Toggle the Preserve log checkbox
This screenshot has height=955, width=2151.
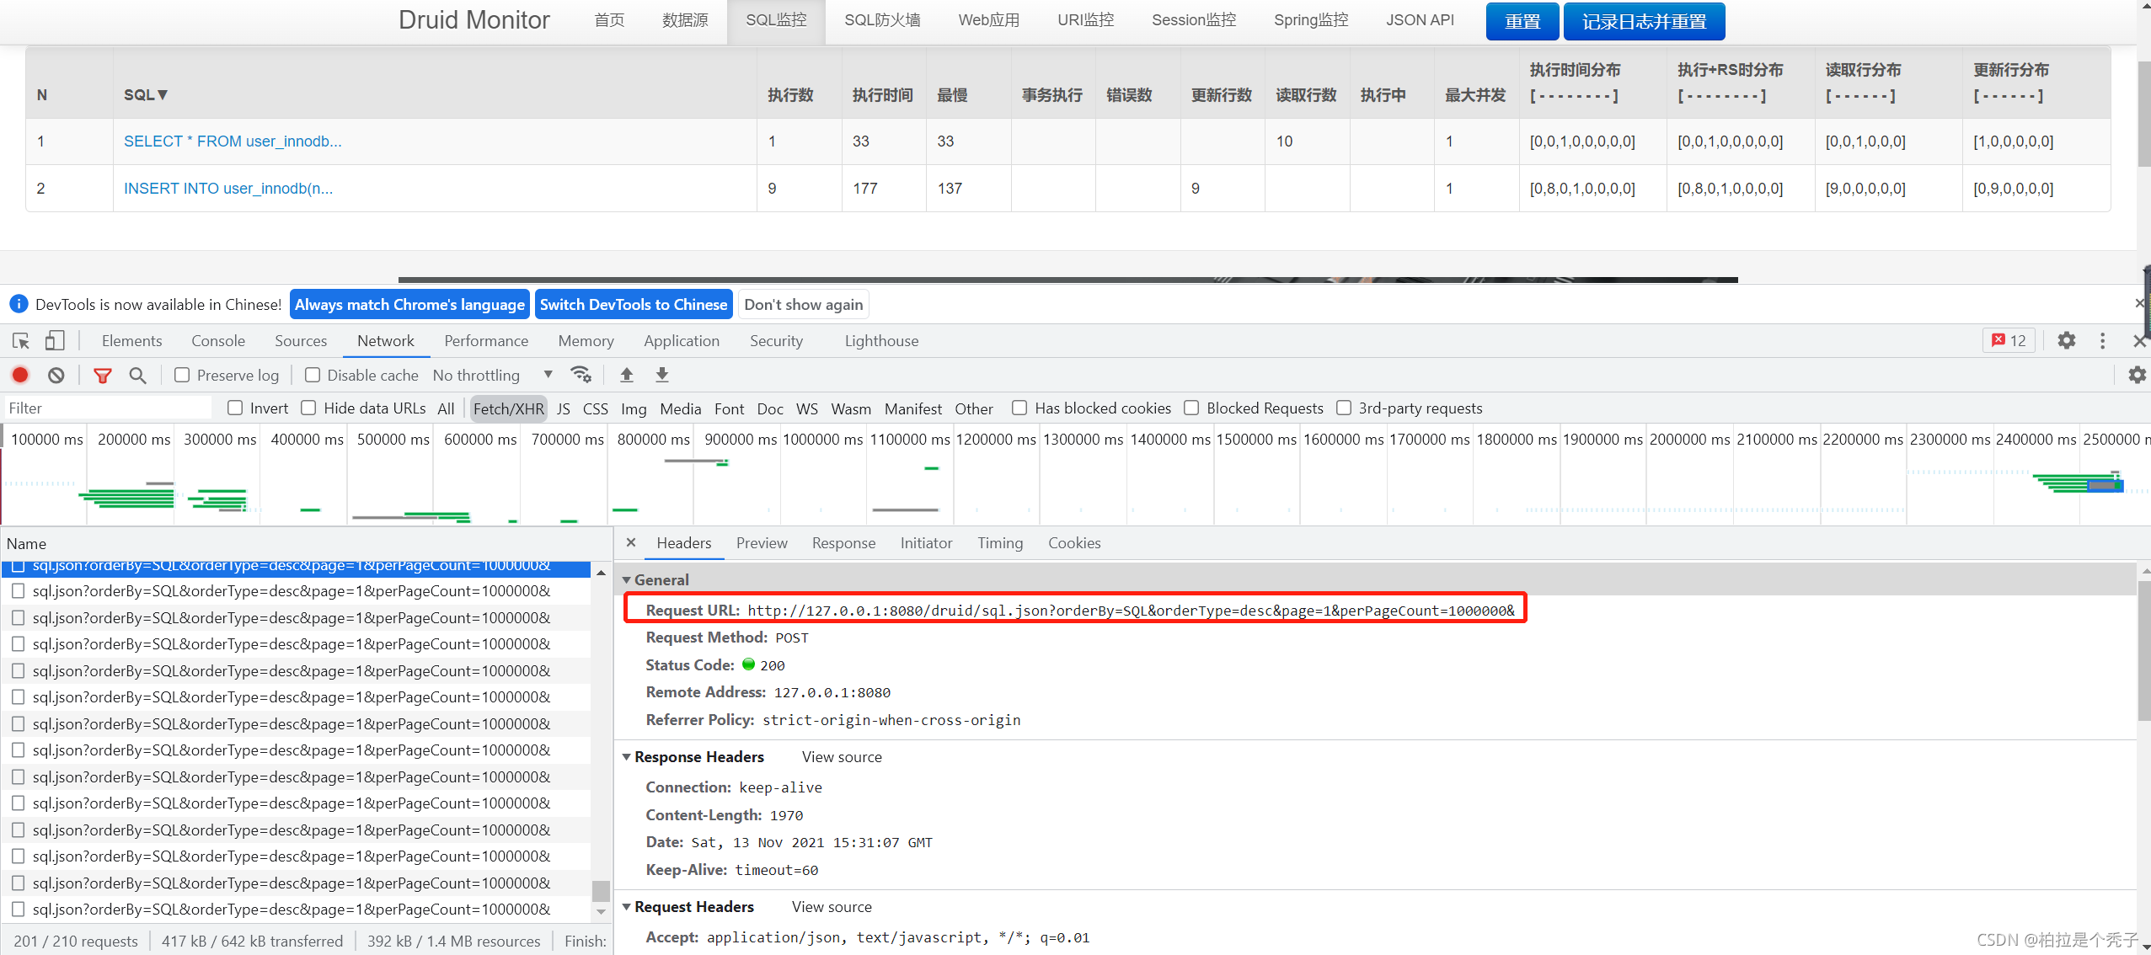point(182,376)
